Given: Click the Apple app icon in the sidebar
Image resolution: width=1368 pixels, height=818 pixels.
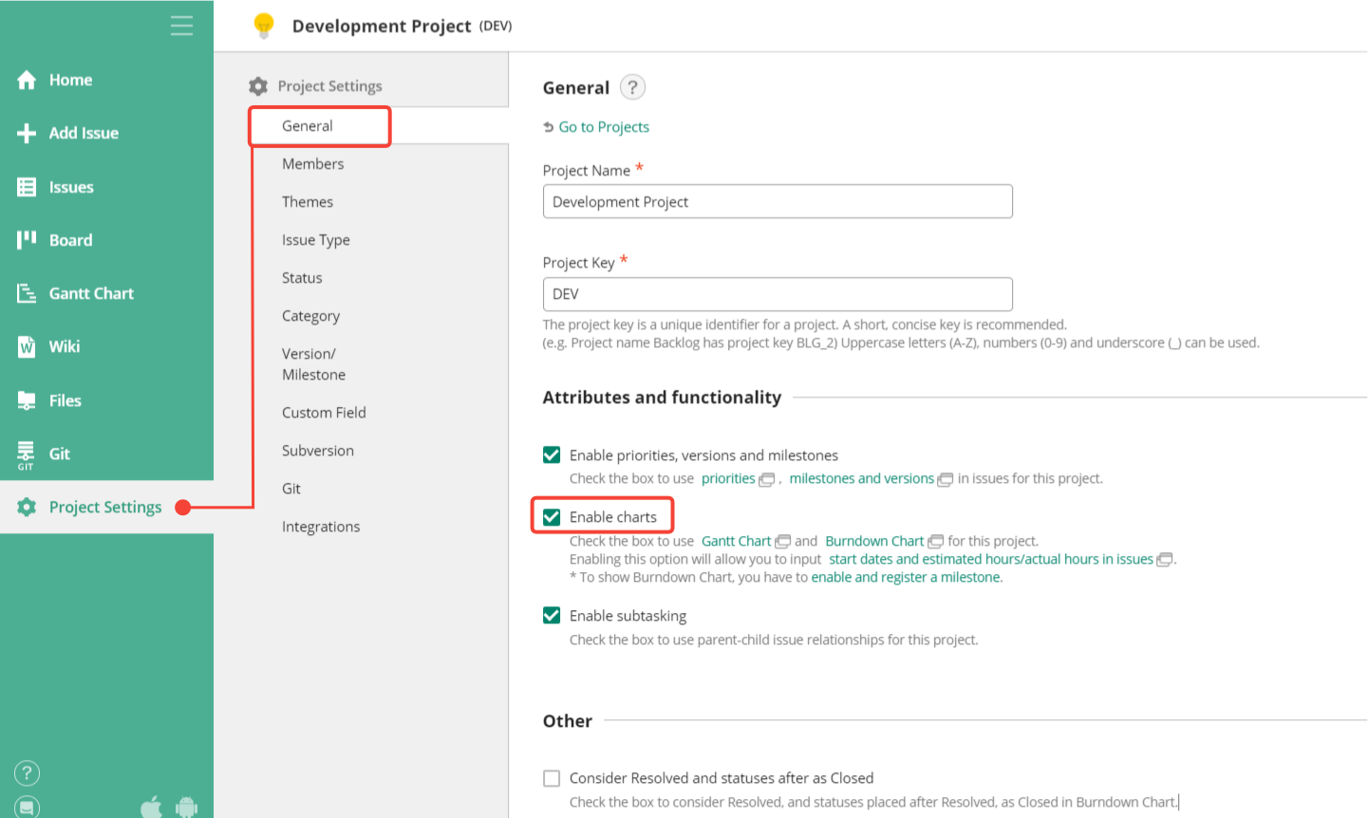Looking at the screenshot, I should pos(151,807).
